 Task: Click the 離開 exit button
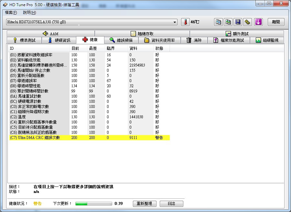(x=276, y=22)
